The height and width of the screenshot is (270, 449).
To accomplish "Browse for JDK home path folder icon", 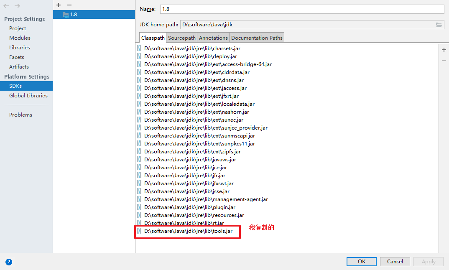I will click(x=439, y=25).
